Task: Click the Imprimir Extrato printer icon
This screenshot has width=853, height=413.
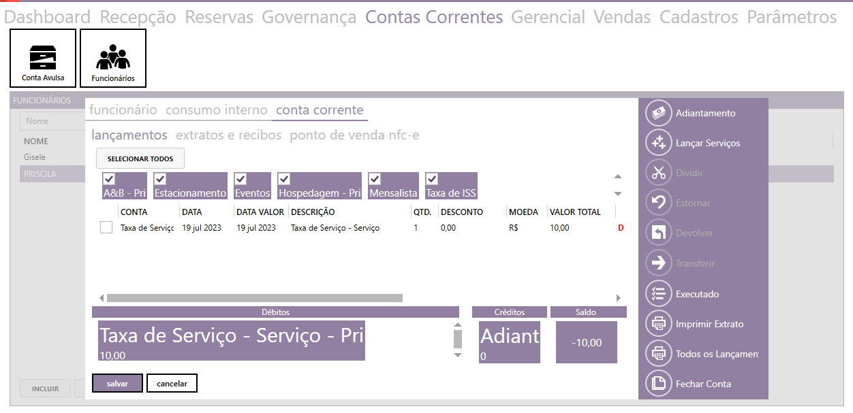Action: [658, 324]
